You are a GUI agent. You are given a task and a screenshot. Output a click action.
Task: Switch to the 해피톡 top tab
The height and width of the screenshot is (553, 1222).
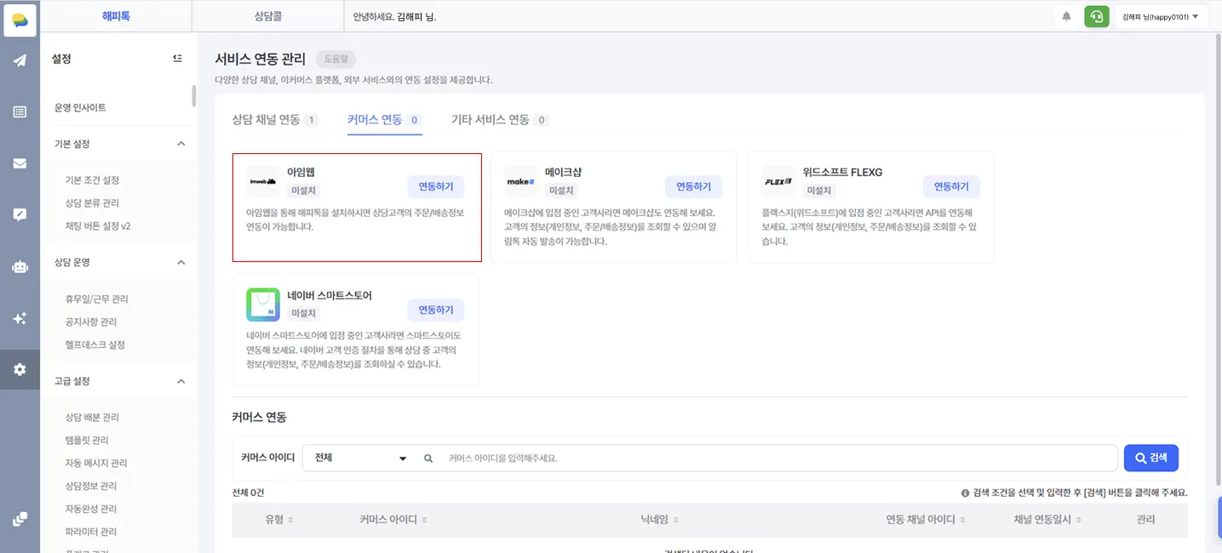tap(116, 17)
